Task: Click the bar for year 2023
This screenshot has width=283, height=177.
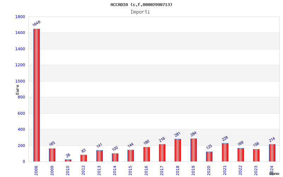Action: click(256, 155)
